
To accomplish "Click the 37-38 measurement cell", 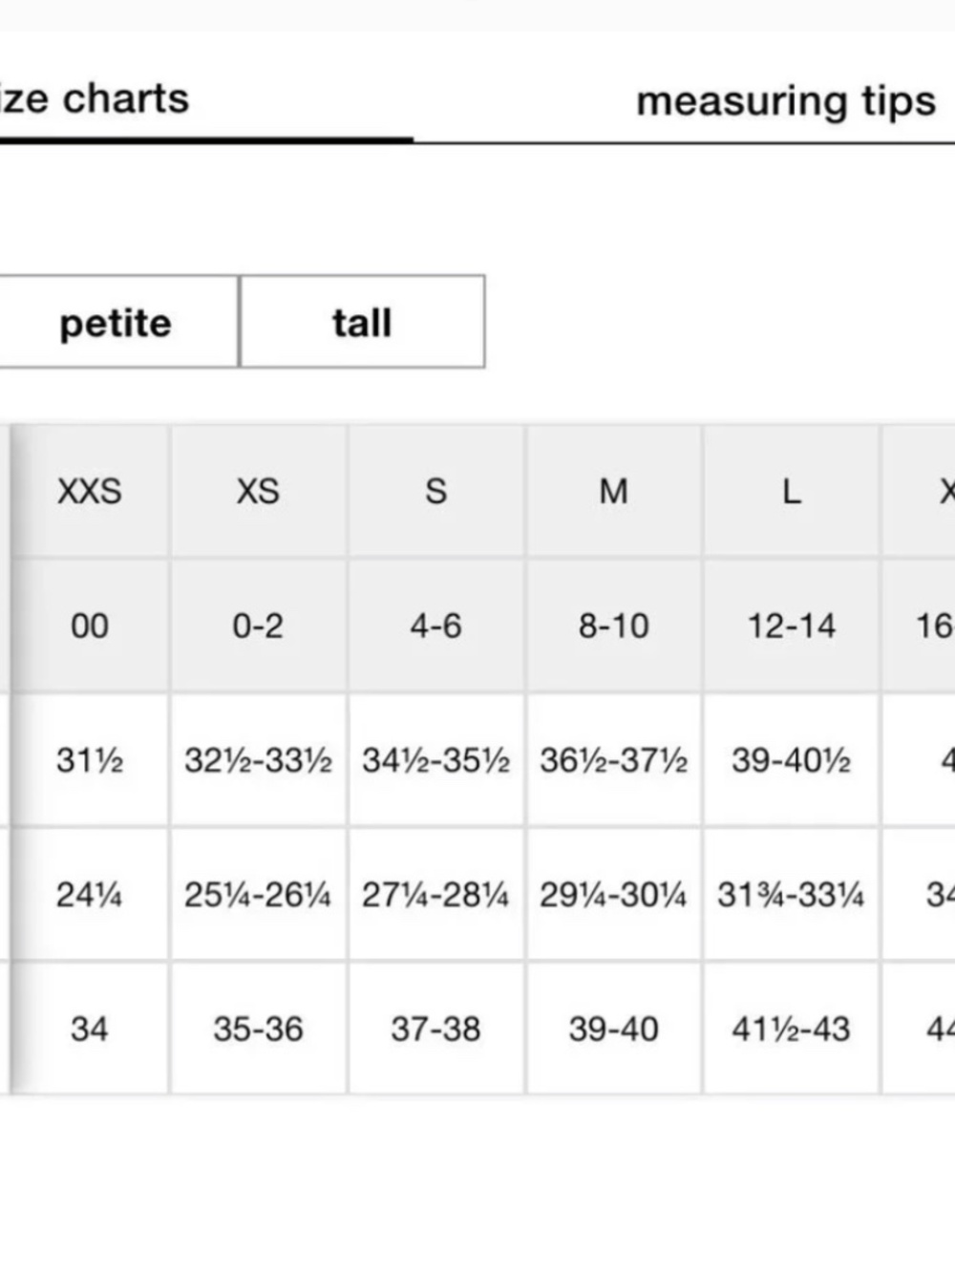I will pos(435,1029).
